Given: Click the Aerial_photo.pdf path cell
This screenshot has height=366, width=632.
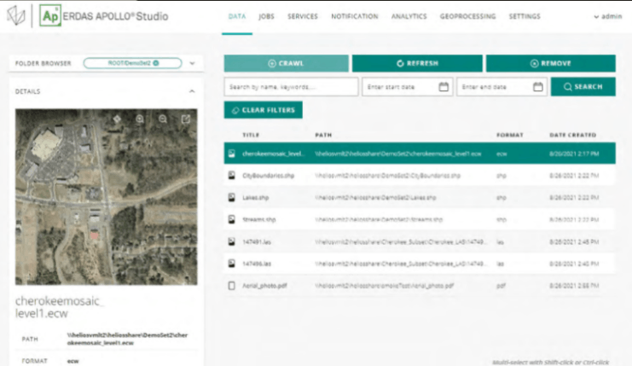Looking at the screenshot, I should coord(384,286).
